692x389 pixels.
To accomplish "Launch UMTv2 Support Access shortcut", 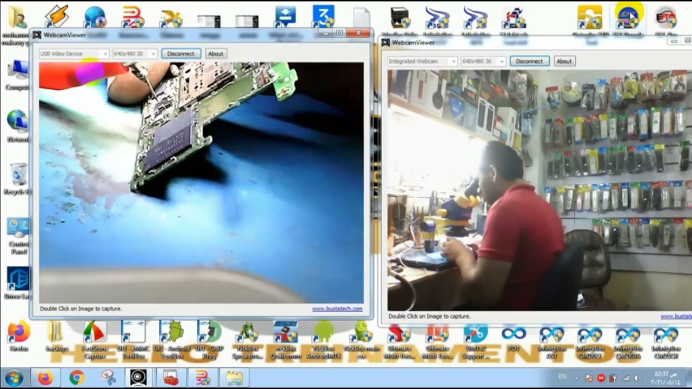I will (476, 339).
